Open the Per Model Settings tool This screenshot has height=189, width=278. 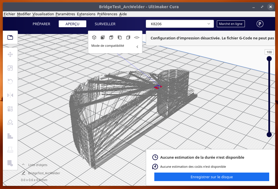pyautogui.click(x=10, y=109)
